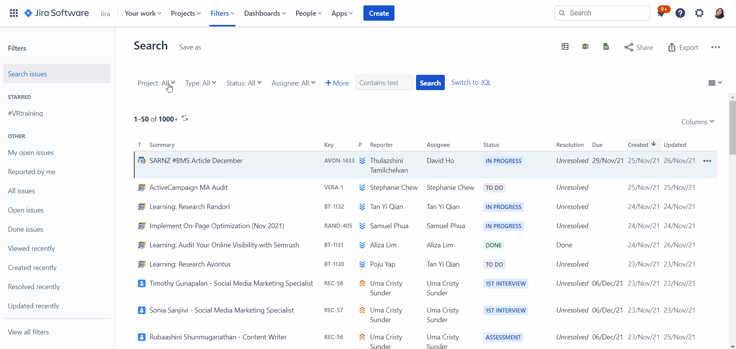
Task: Open the app switcher grid icon
Action: [x=14, y=13]
